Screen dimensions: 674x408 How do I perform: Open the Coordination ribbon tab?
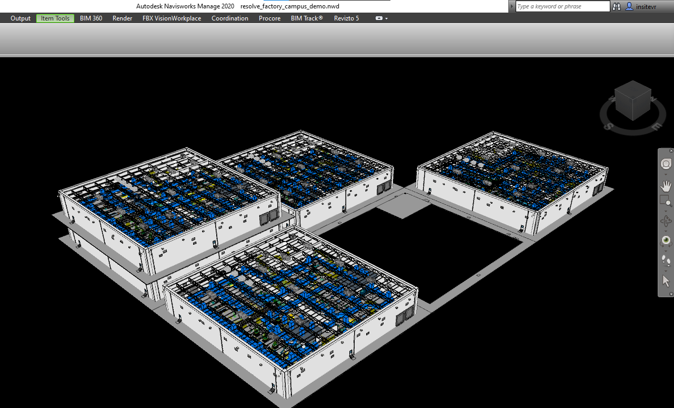pos(230,18)
